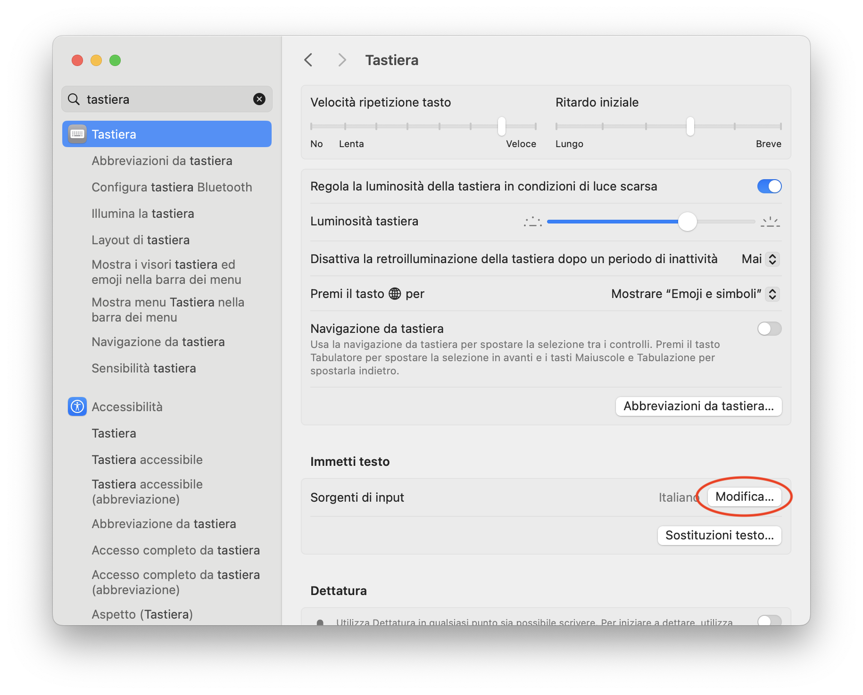Viewport: 863px width, 695px height.
Task: Click the Modifica… button for input sources
Action: pos(744,496)
